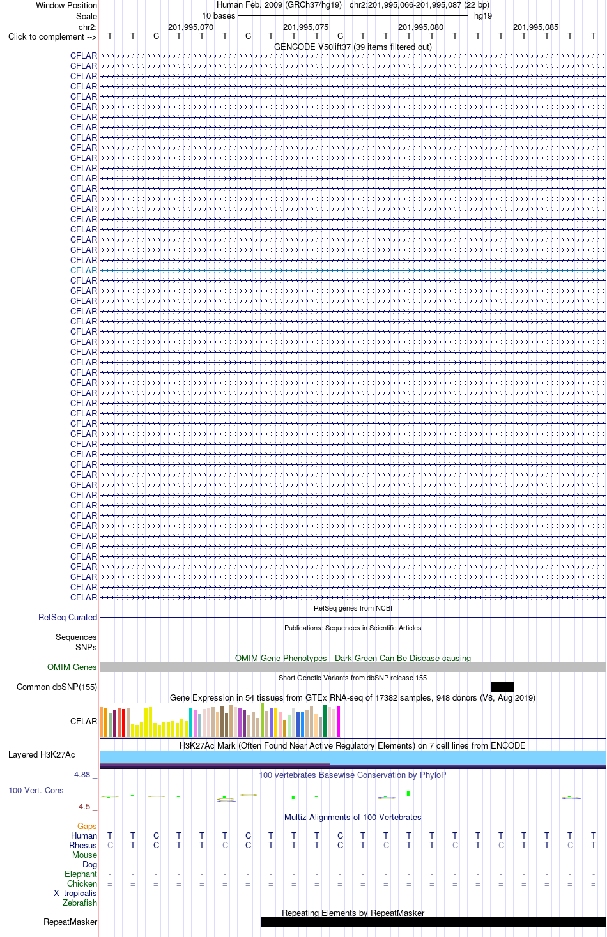Select the orange Gaps row label
607x937 pixels.
click(87, 826)
